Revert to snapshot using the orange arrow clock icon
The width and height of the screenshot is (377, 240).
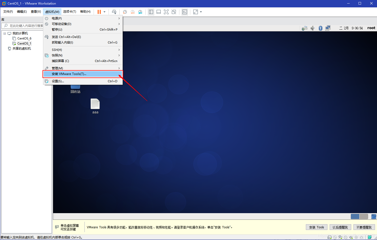coord(133,12)
